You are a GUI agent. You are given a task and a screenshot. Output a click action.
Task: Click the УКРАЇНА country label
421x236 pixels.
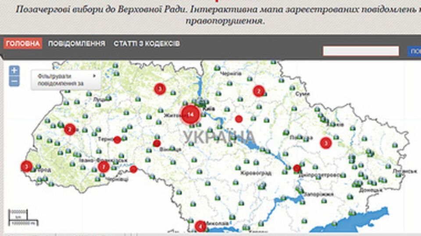click(219, 137)
